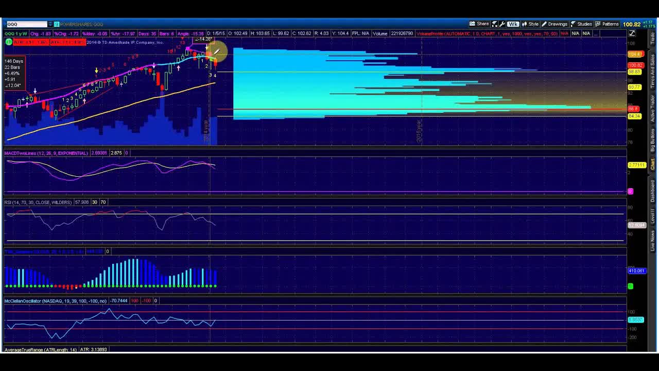Click the yellow 2.77111 MACD value bubble
This screenshot has height=371, width=659.
pos(637,165)
